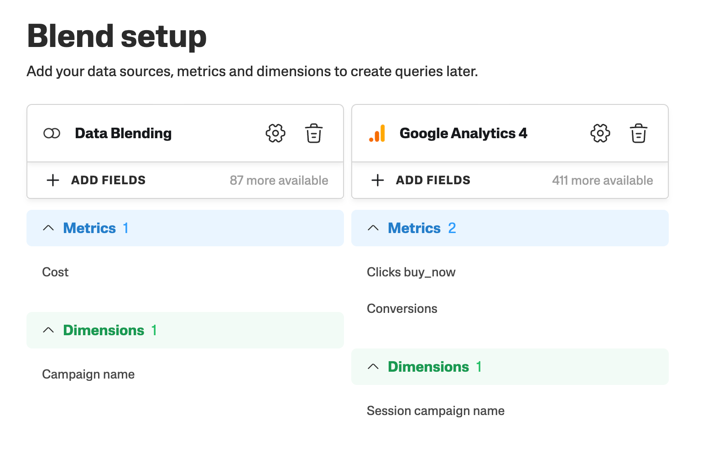Image resolution: width=708 pixels, height=457 pixels.
Task: Select the Campaign name dimension
Action: pos(88,374)
